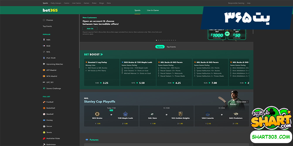293x146 pixels.
Task: Bet on Bruins-Maple Leafs parlay at 5.50
Action: pos(138,83)
